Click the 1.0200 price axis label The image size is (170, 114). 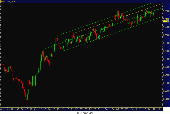point(166,11)
